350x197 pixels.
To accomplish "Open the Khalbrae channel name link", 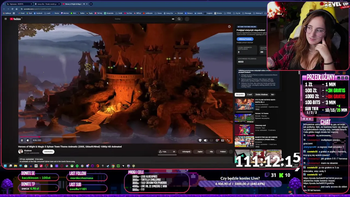I will coord(28,150).
